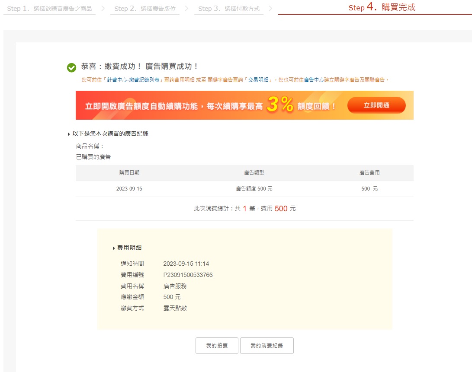
Task: Click the chevron arrow after Step 1
Action: tap(103, 8)
